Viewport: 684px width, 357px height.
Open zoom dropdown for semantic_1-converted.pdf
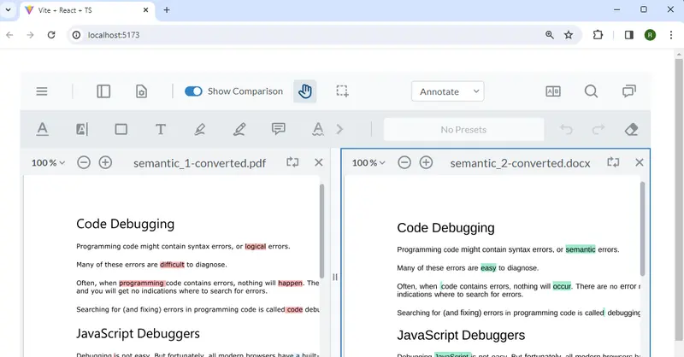(48, 162)
